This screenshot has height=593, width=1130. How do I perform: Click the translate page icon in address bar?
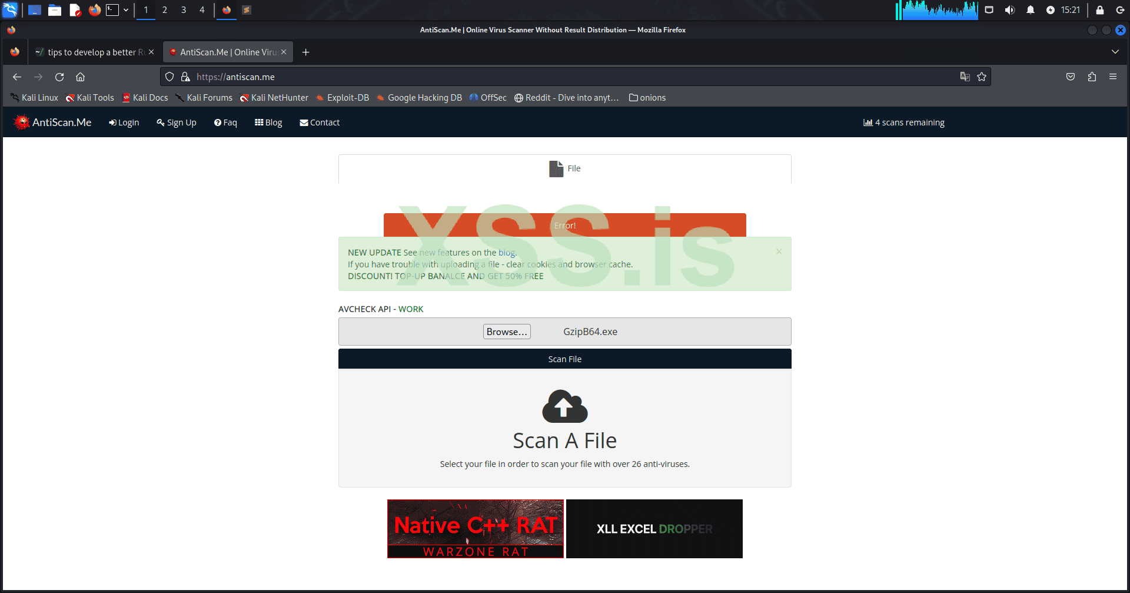965,77
